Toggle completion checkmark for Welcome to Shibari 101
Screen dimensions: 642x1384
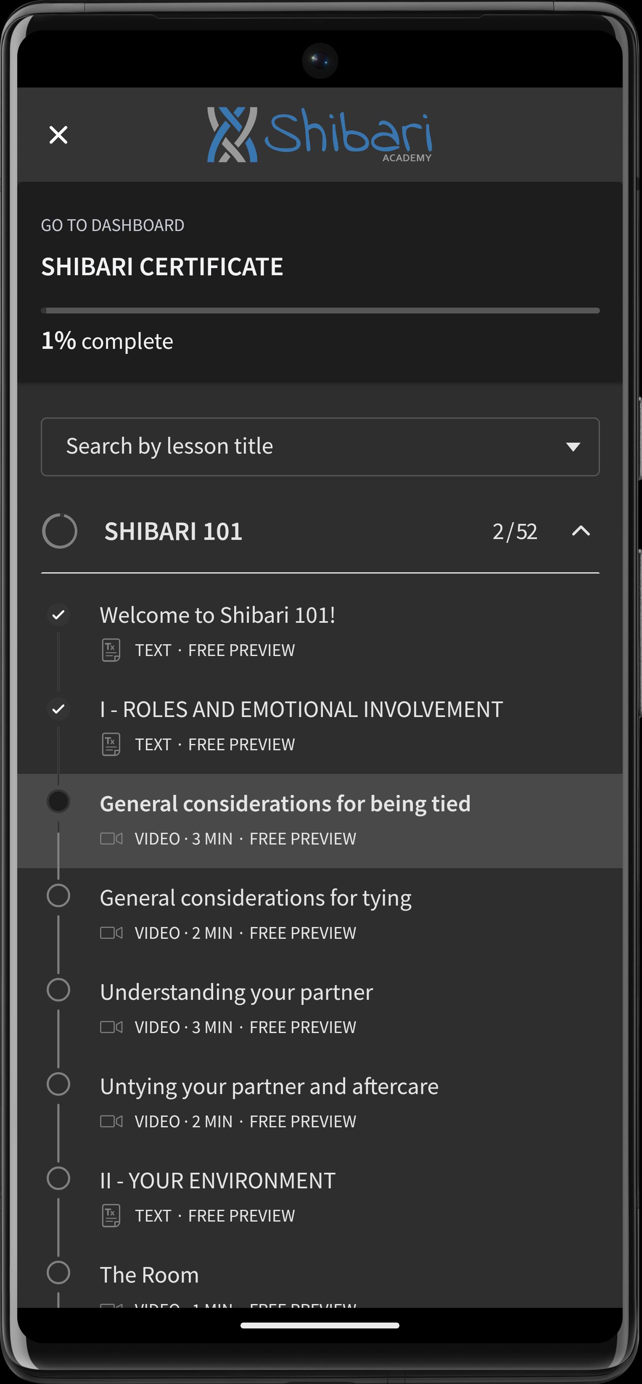58,615
